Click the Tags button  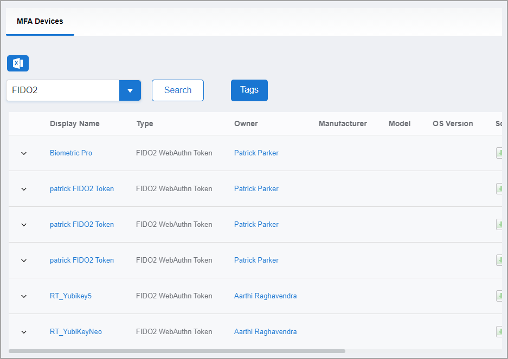249,90
